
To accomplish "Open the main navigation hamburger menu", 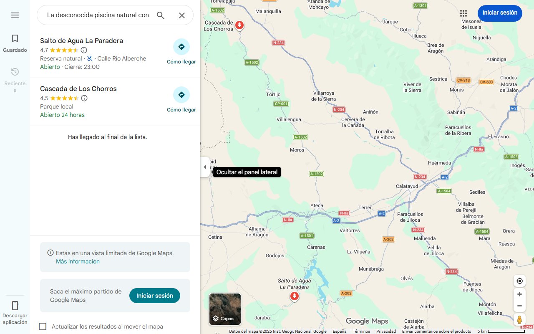I will [x=15, y=15].
